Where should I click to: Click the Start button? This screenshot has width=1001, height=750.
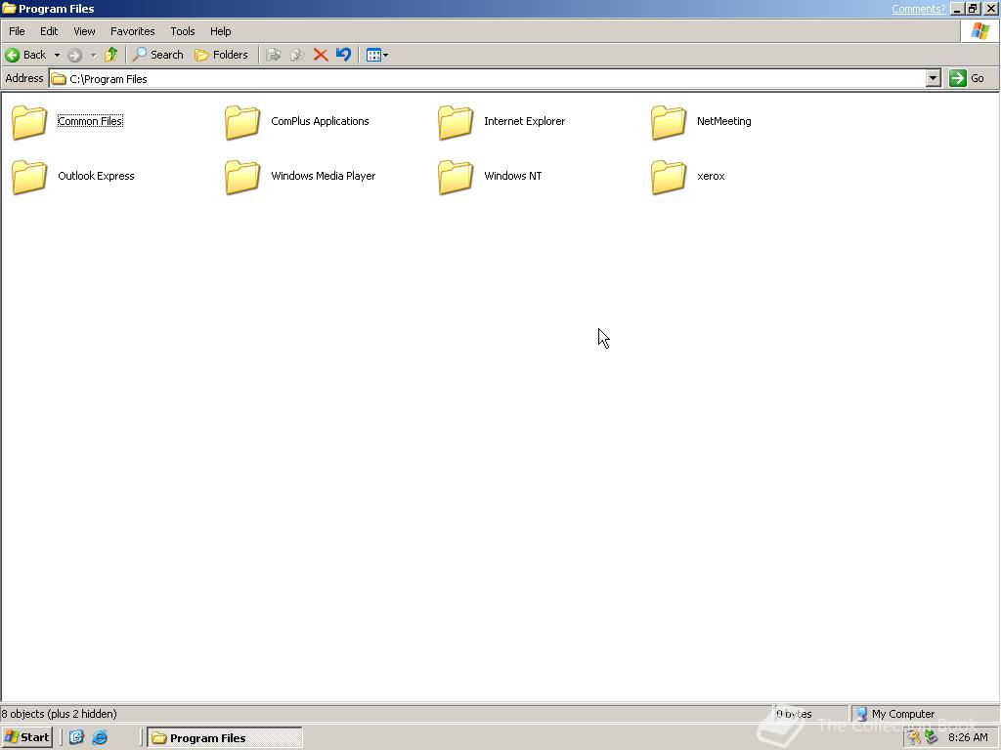(26, 737)
